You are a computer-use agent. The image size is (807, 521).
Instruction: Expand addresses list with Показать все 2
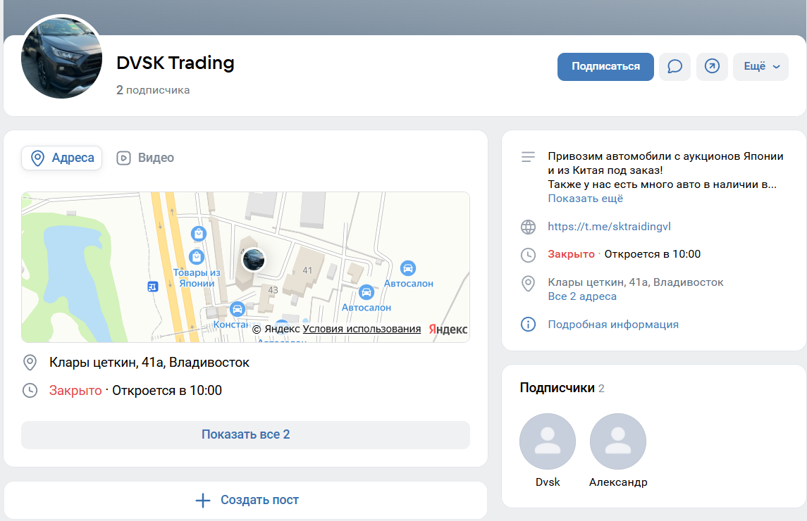coord(245,434)
